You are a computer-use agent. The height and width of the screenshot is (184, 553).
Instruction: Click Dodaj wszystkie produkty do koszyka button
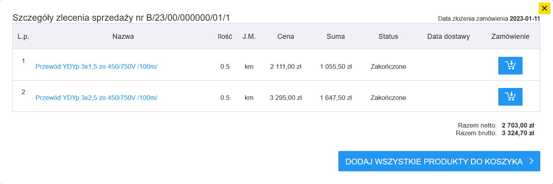(439, 161)
